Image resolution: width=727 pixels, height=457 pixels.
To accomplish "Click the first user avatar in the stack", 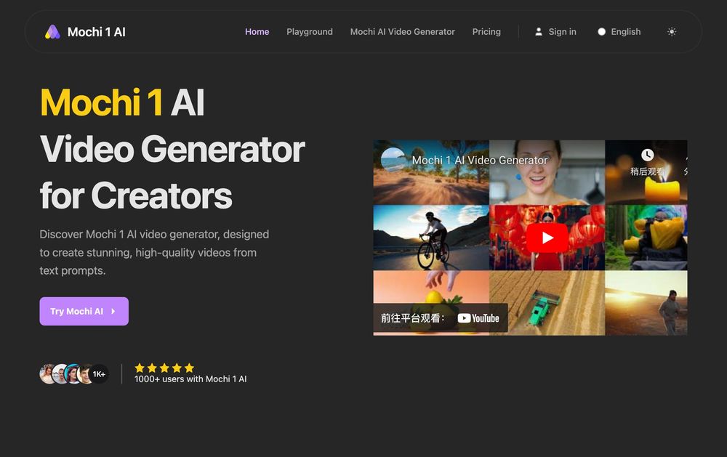I will click(48, 374).
